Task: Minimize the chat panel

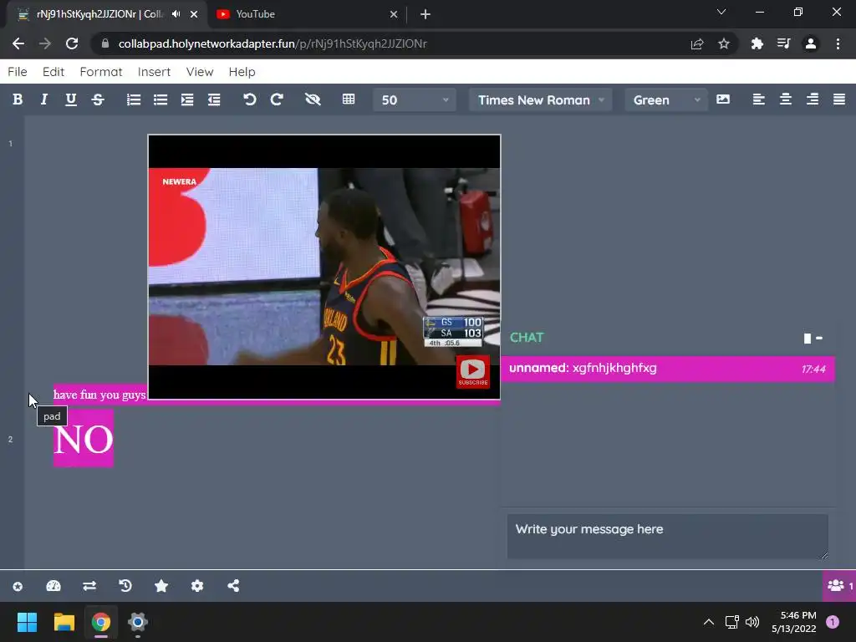Action: tap(819, 339)
